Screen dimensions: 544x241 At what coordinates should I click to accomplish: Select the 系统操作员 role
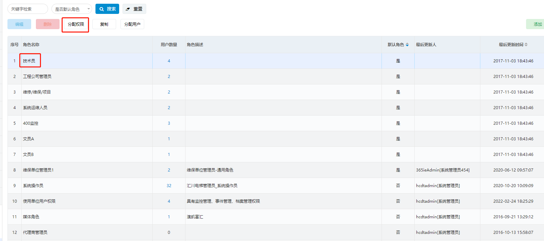tap(33, 186)
